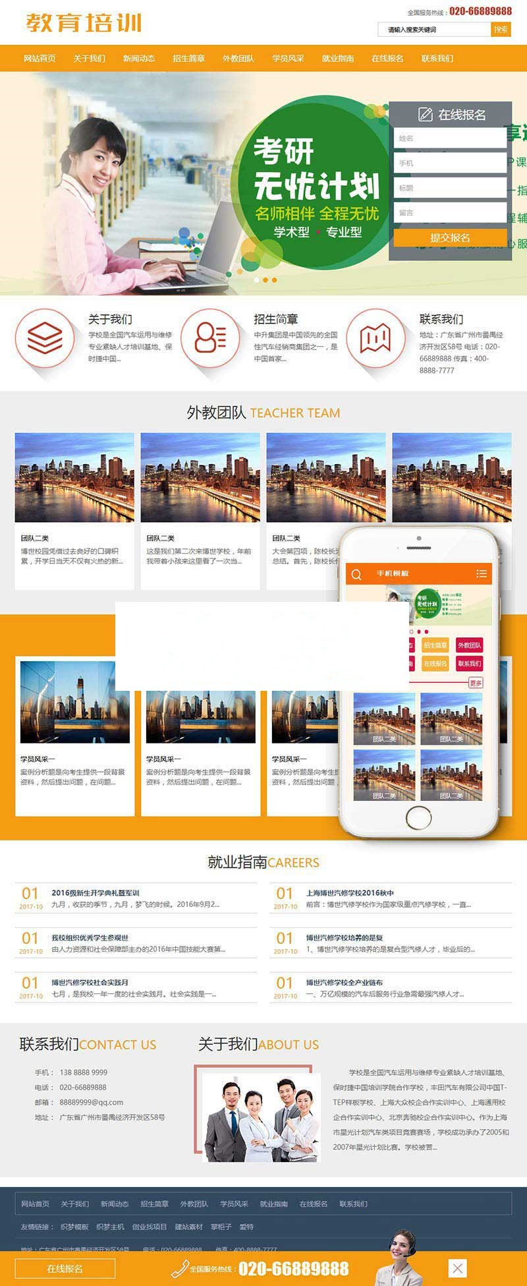Select the first banner carousel dot
Screen dimensions: 527x1286
(257, 280)
